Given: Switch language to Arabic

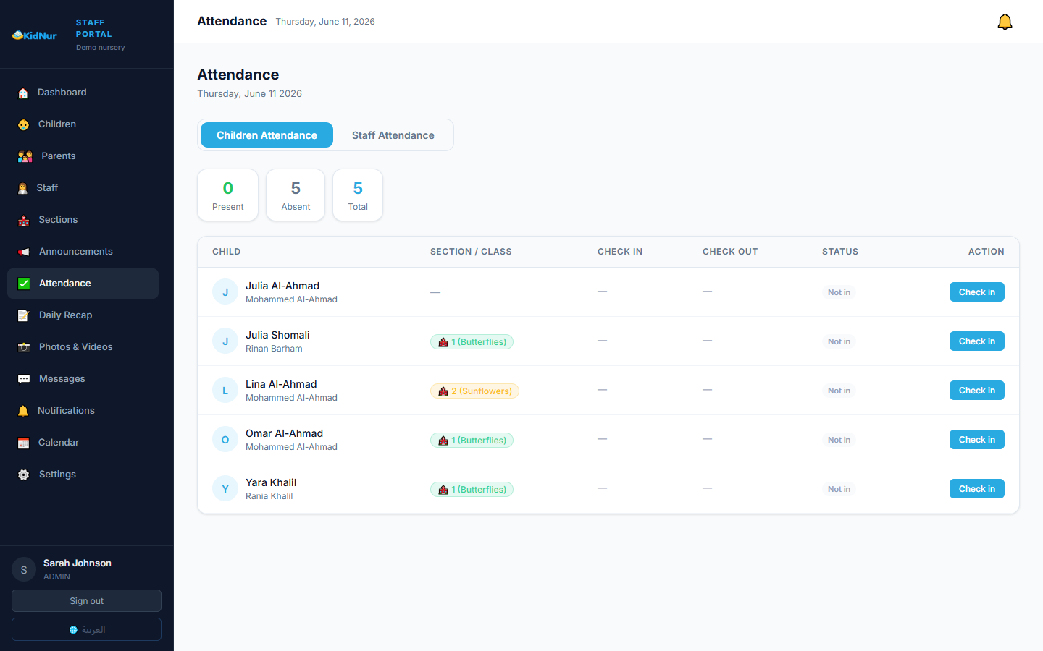Looking at the screenshot, I should [86, 629].
